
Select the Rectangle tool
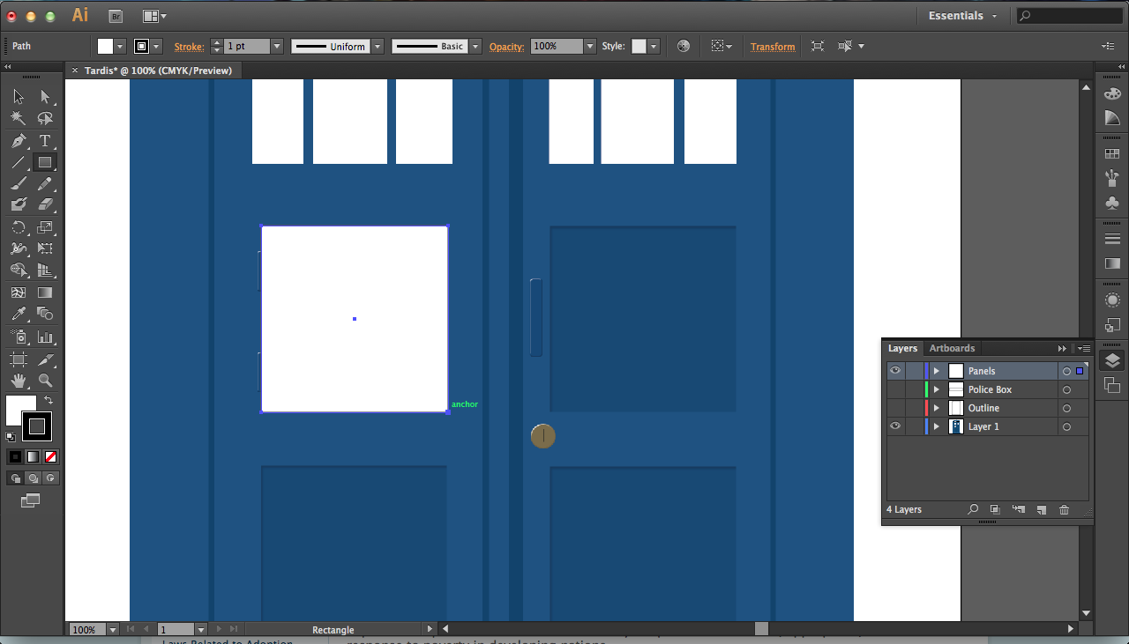(46, 162)
